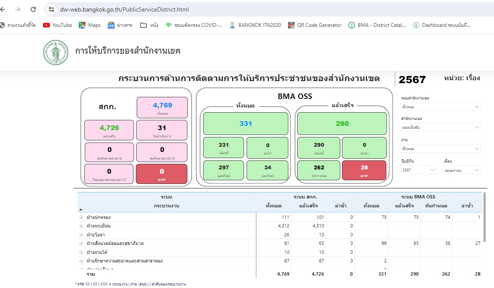The height and width of the screenshot is (288, 494).
Task: Open the YouTube bookmark
Action: pos(57,25)
